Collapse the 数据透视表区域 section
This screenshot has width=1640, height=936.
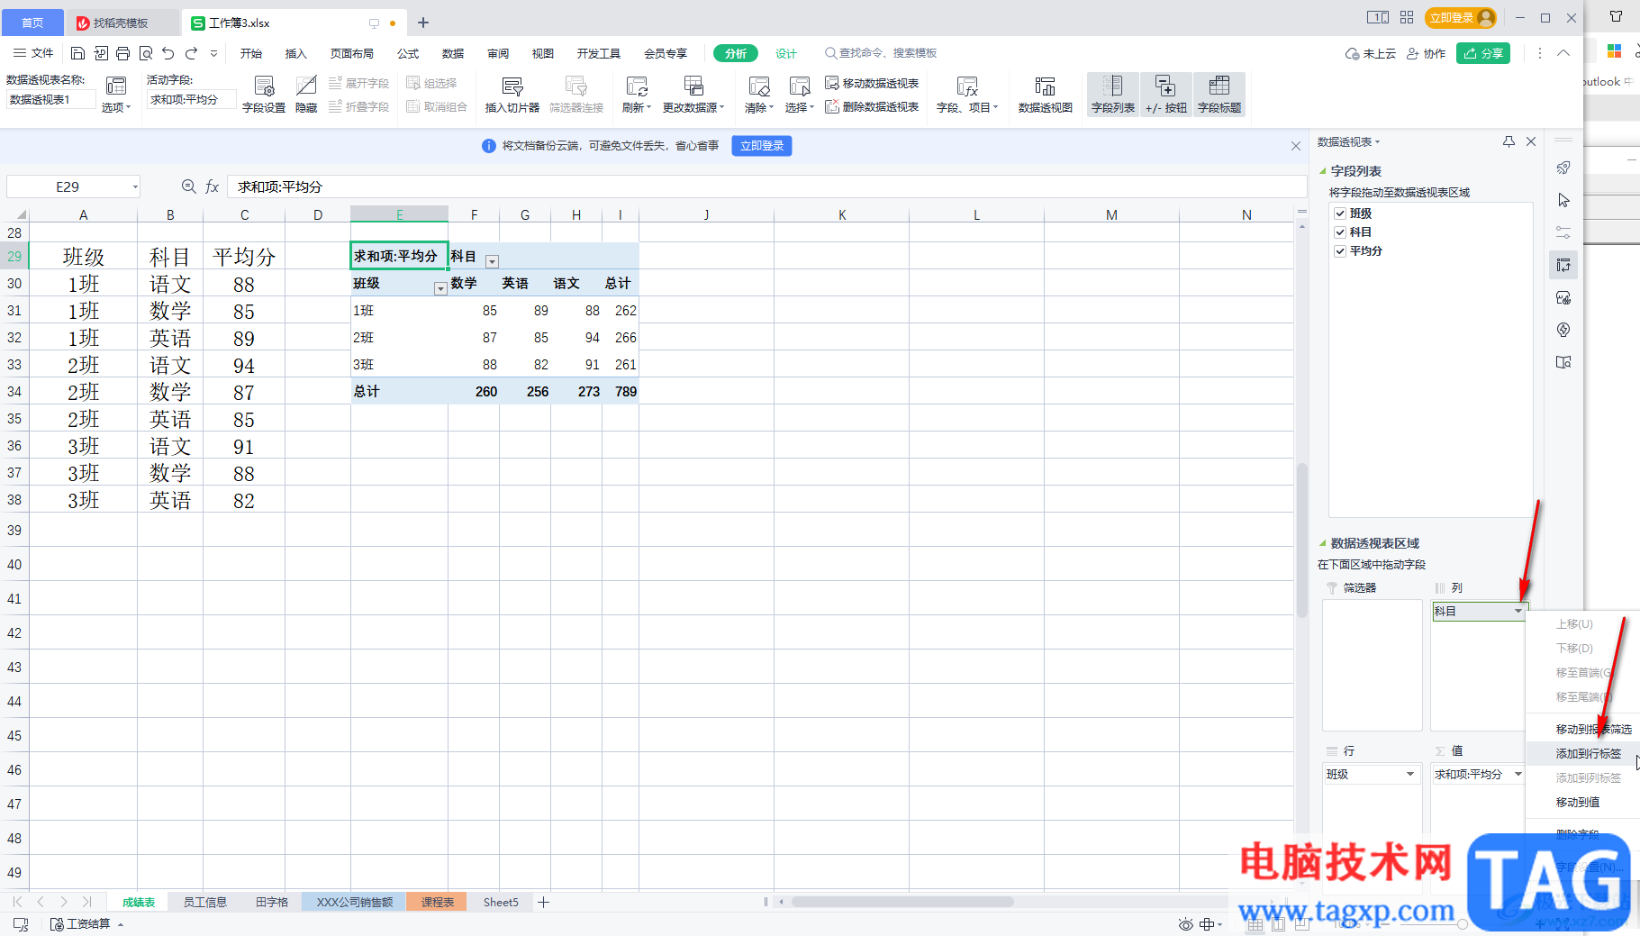[1323, 543]
